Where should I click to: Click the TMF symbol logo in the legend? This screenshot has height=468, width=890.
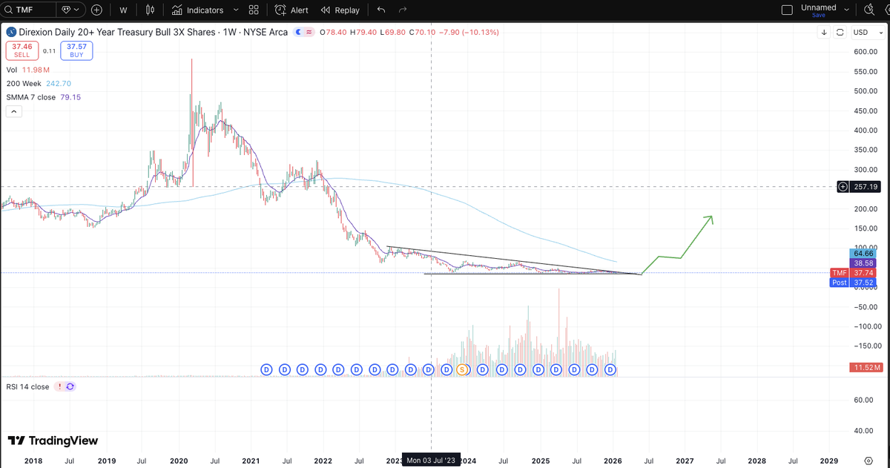point(11,33)
